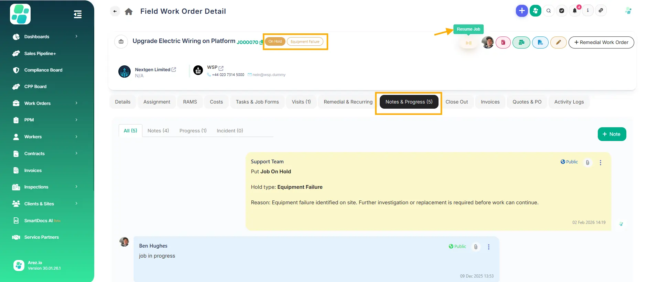Click the red document PDF icon
648x282 pixels.
tap(503, 42)
